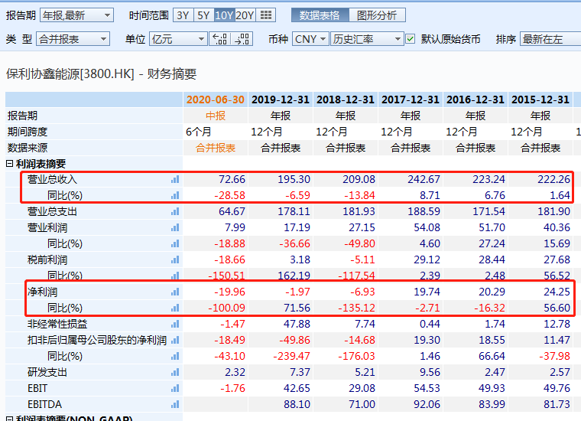
Task: Toggle the 默认原始货币 checkbox
Action: click(411, 38)
